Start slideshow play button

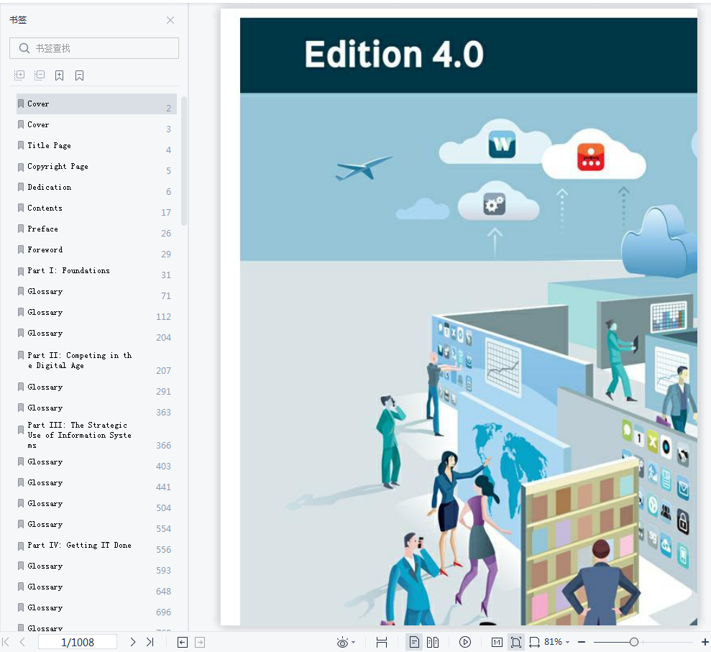tap(465, 642)
